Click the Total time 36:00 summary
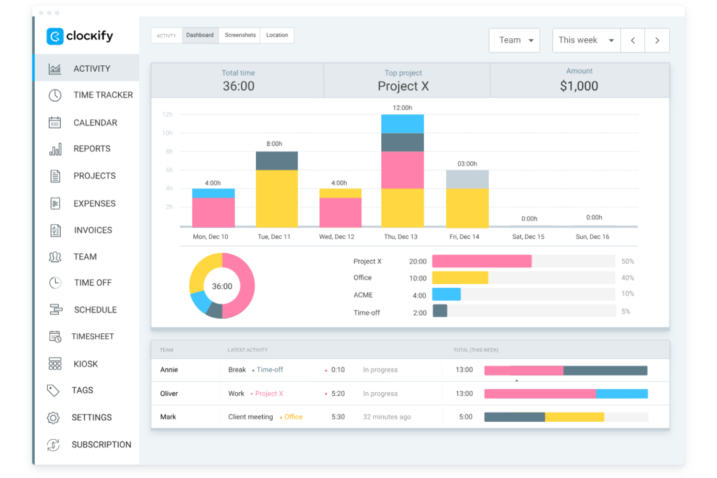Viewport: 717px width, 478px height. [238, 81]
